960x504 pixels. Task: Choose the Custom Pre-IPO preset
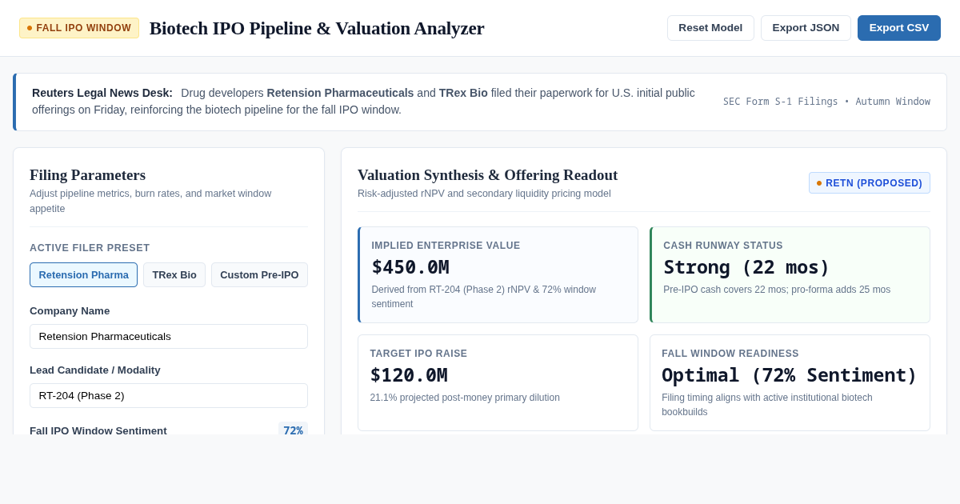259,275
